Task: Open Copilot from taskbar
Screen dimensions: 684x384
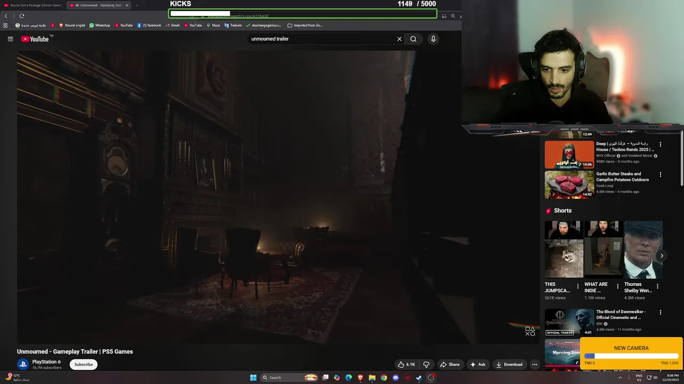Action: pos(337,378)
